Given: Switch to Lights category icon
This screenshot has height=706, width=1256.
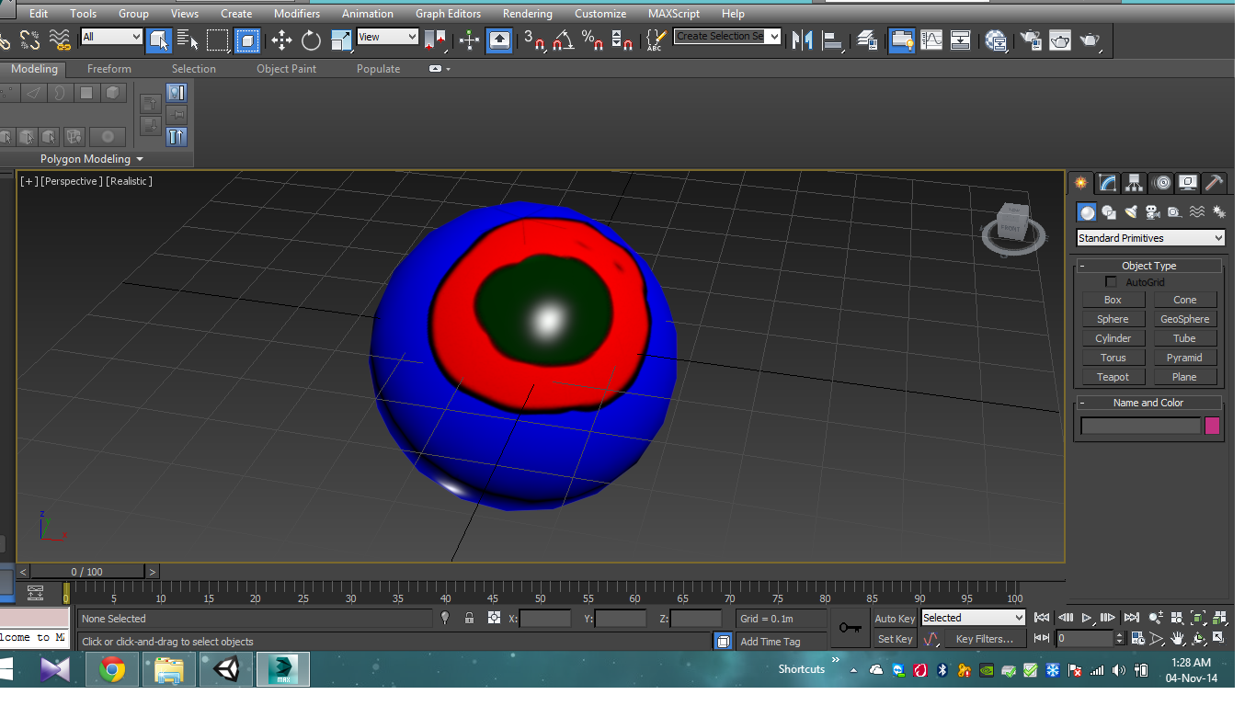Looking at the screenshot, I should pyautogui.click(x=1131, y=212).
